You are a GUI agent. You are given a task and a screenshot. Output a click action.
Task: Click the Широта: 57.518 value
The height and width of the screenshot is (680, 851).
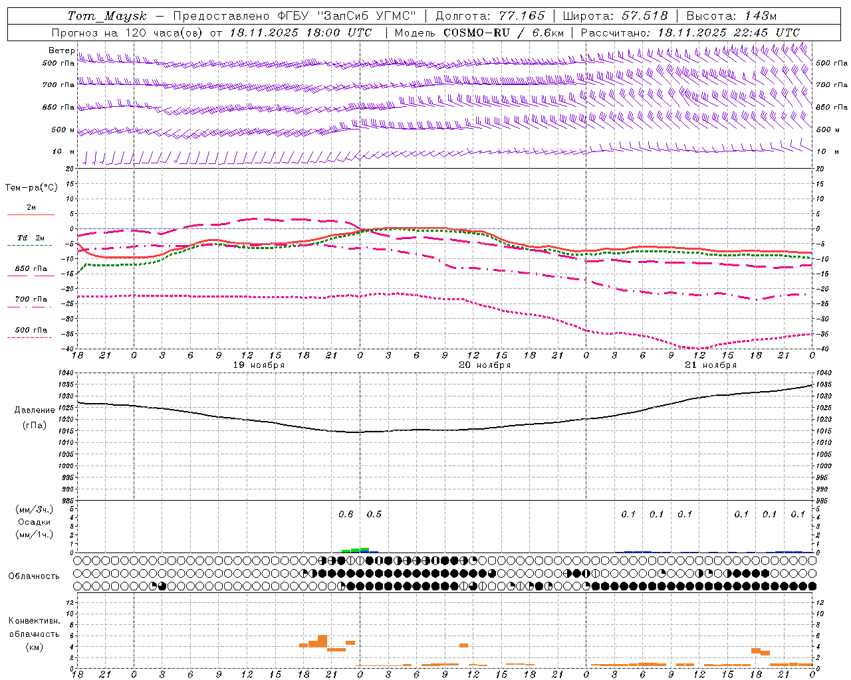pos(615,16)
